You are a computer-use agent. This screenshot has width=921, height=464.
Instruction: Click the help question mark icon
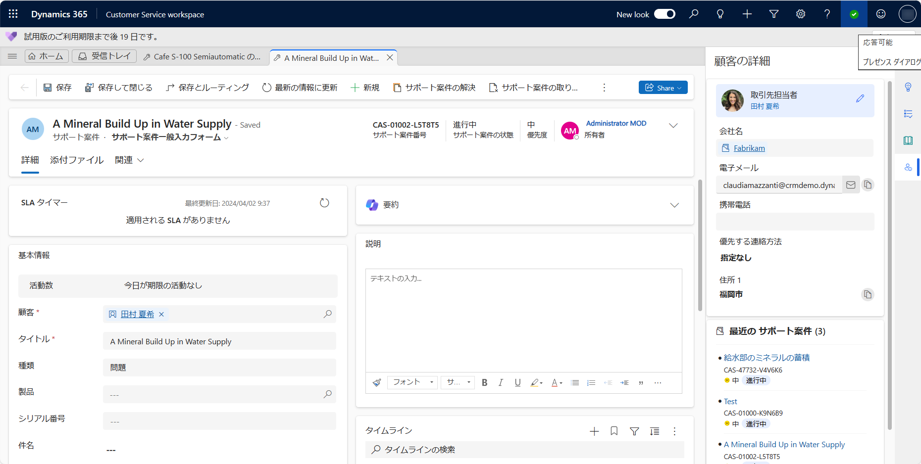[827, 14]
